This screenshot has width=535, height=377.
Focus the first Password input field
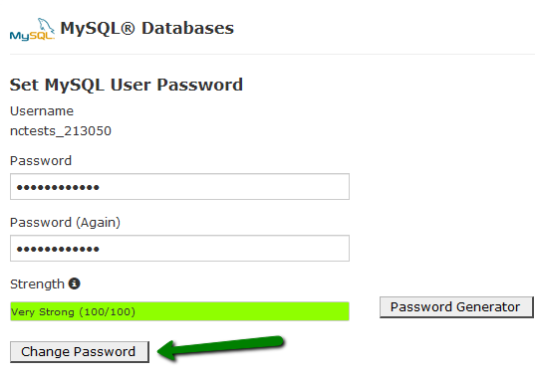pyautogui.click(x=179, y=187)
